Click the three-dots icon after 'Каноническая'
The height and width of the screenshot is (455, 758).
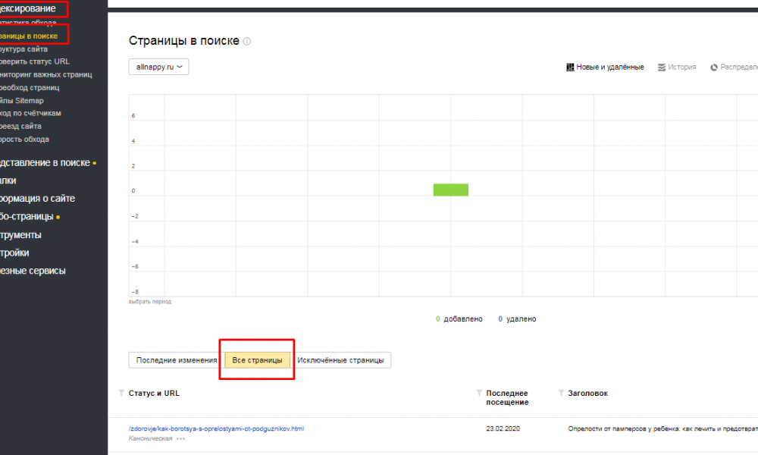(180, 439)
